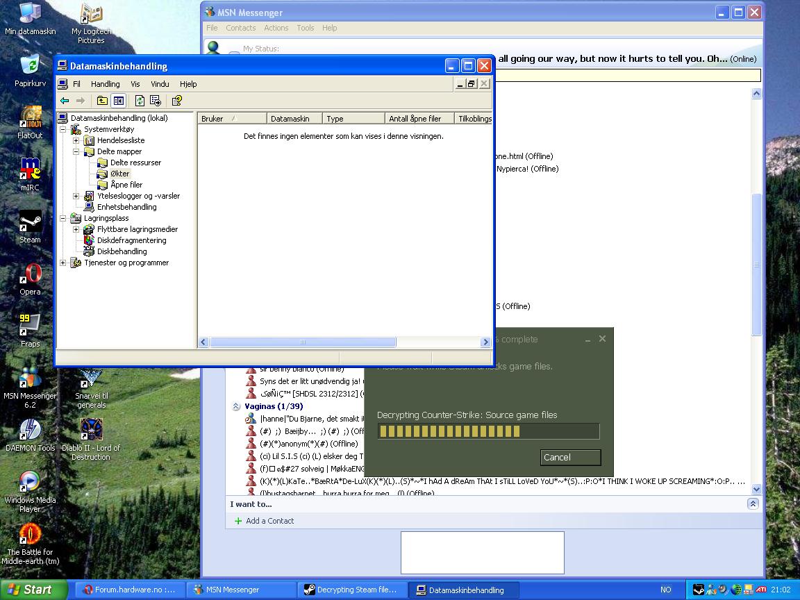
Task: Open the Vindu menu
Action: [160, 84]
